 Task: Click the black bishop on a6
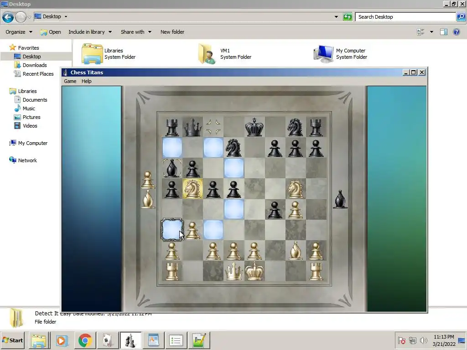[x=172, y=168]
